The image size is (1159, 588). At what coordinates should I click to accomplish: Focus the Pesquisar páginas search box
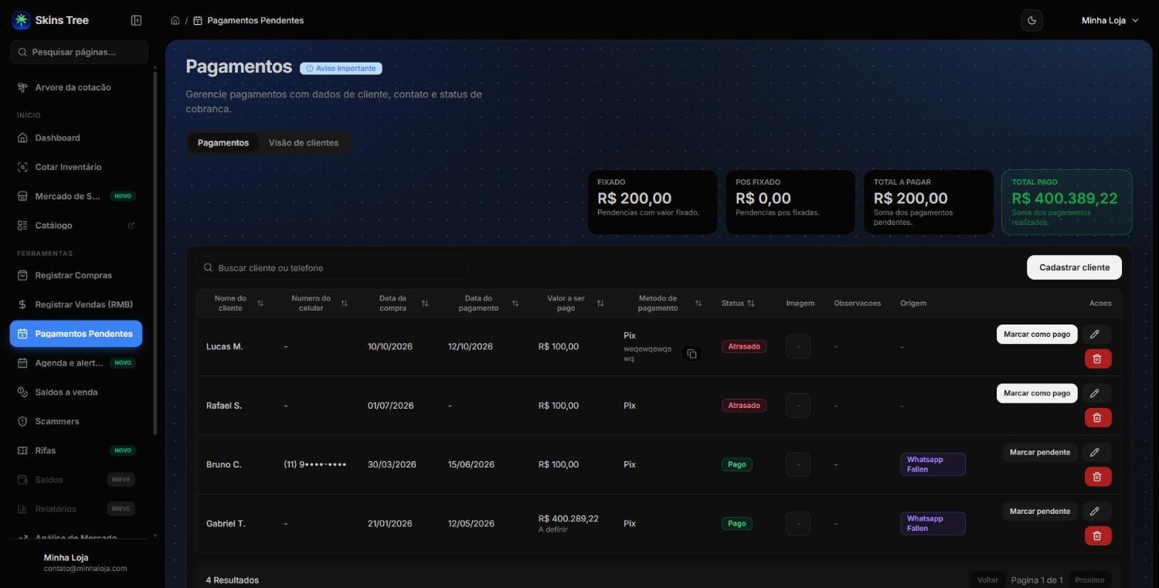(79, 52)
